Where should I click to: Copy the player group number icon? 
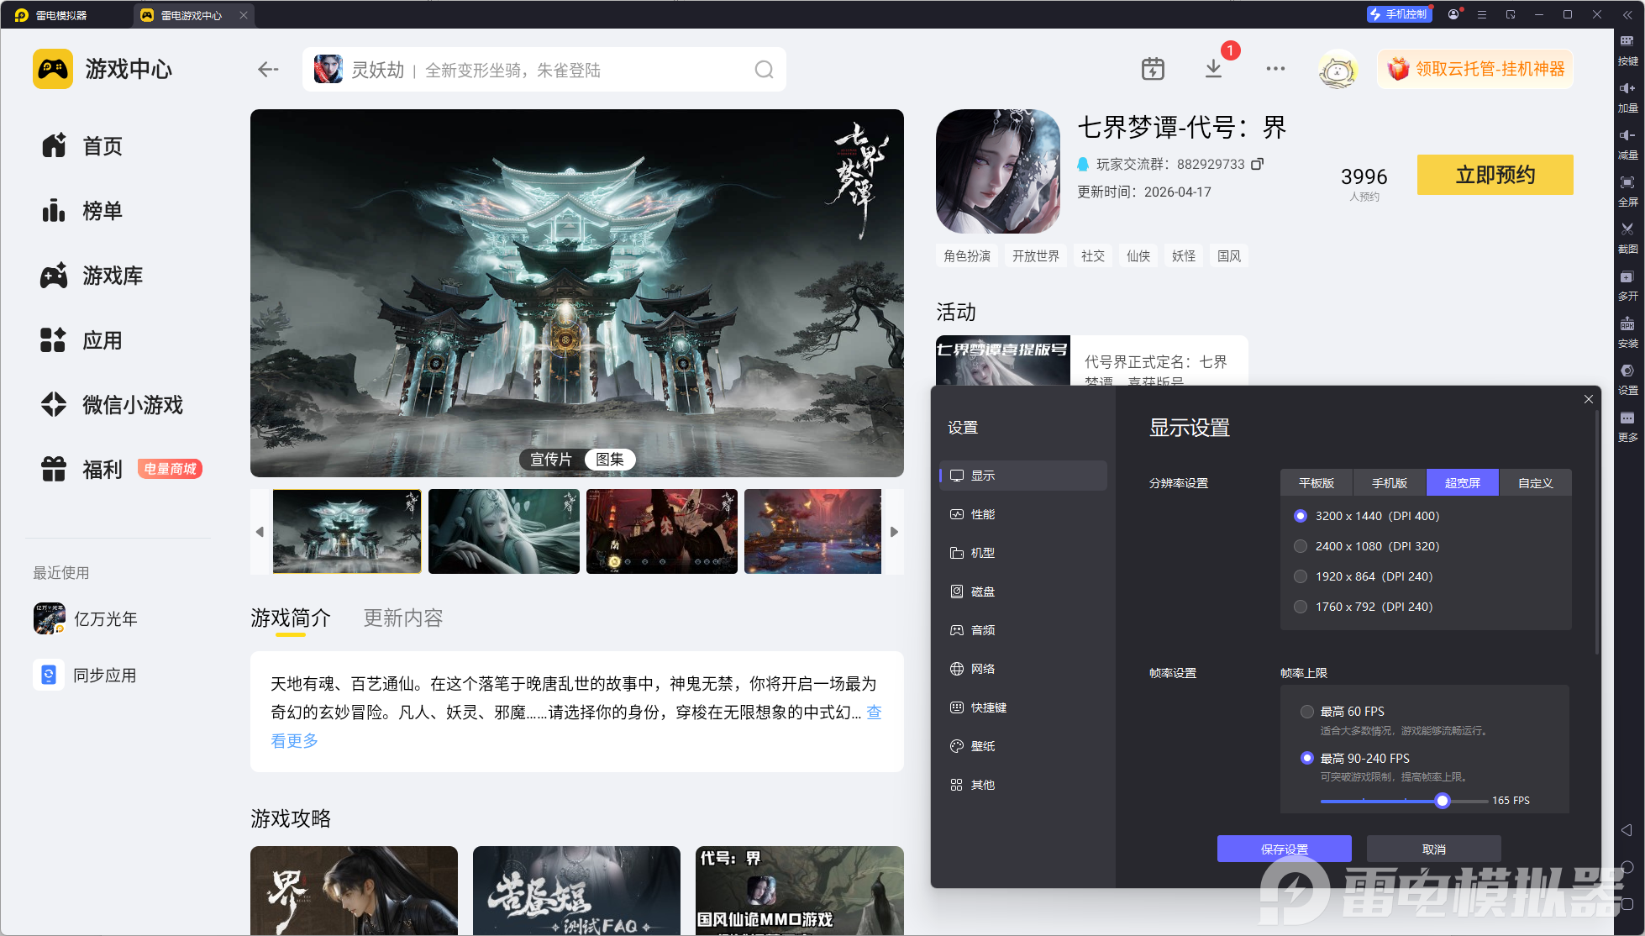(1257, 164)
